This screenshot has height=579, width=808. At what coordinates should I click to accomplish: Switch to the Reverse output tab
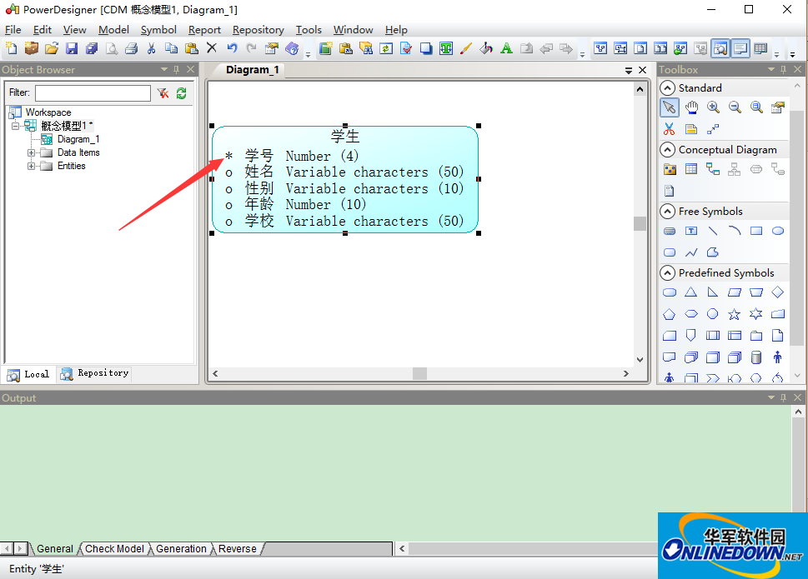click(237, 549)
